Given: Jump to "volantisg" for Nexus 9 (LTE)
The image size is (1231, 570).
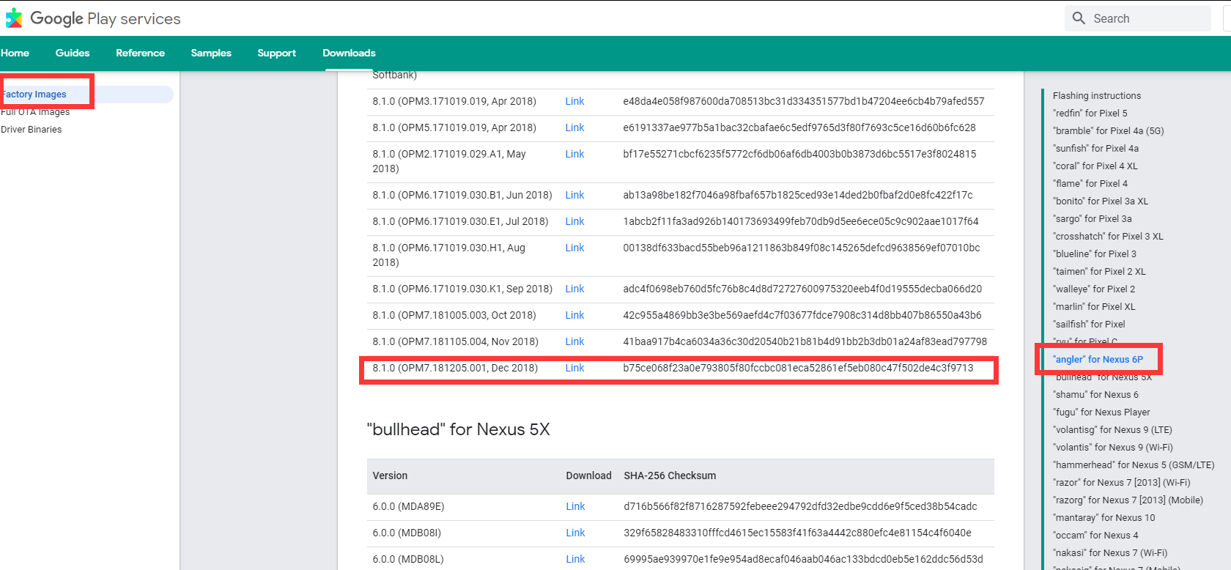Looking at the screenshot, I should pos(1112,430).
